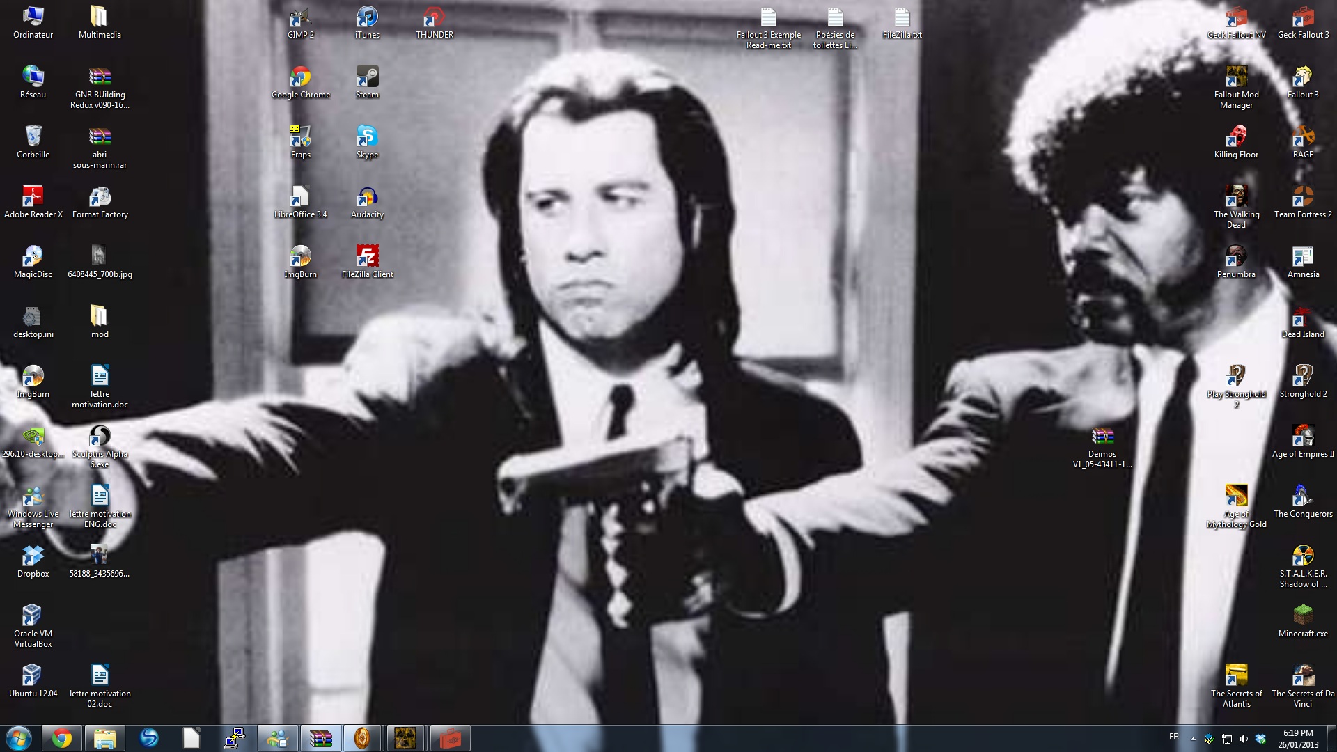
Task: Select lettre motivation.doc document
Action: coord(100,386)
